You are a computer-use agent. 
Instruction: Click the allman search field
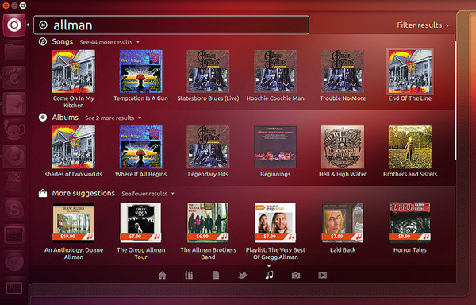(x=171, y=25)
